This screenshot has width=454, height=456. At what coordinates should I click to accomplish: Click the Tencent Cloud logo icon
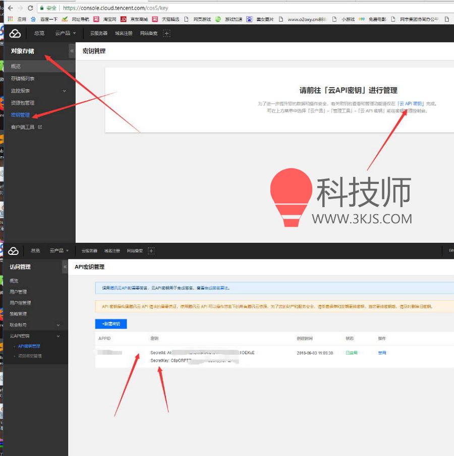15,33
